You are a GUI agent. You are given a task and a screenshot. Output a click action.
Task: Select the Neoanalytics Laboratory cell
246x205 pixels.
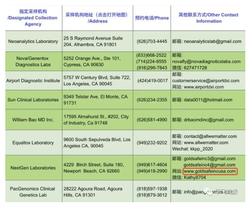pyautogui.click(x=33, y=41)
